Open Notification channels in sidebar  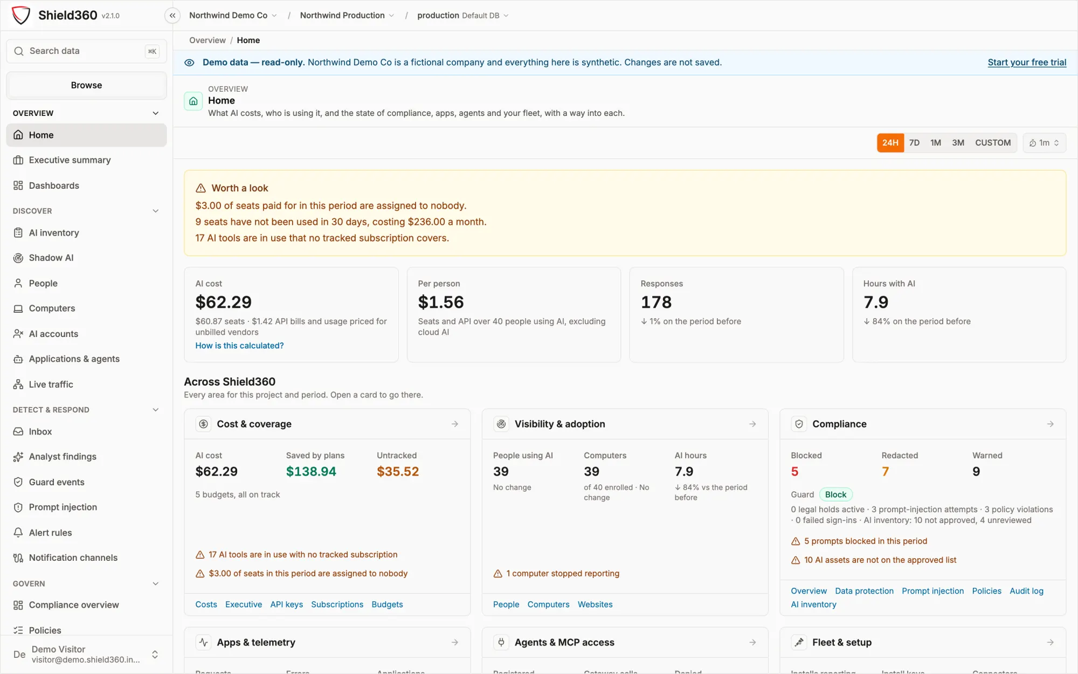(x=86, y=558)
